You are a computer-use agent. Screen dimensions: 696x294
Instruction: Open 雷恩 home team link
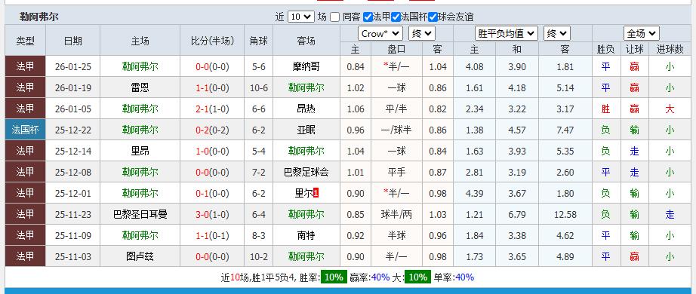pos(140,87)
